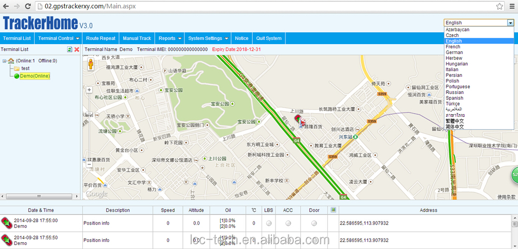
Task: Toggle Door indicator in 17:55:00 row
Action: click(314, 224)
